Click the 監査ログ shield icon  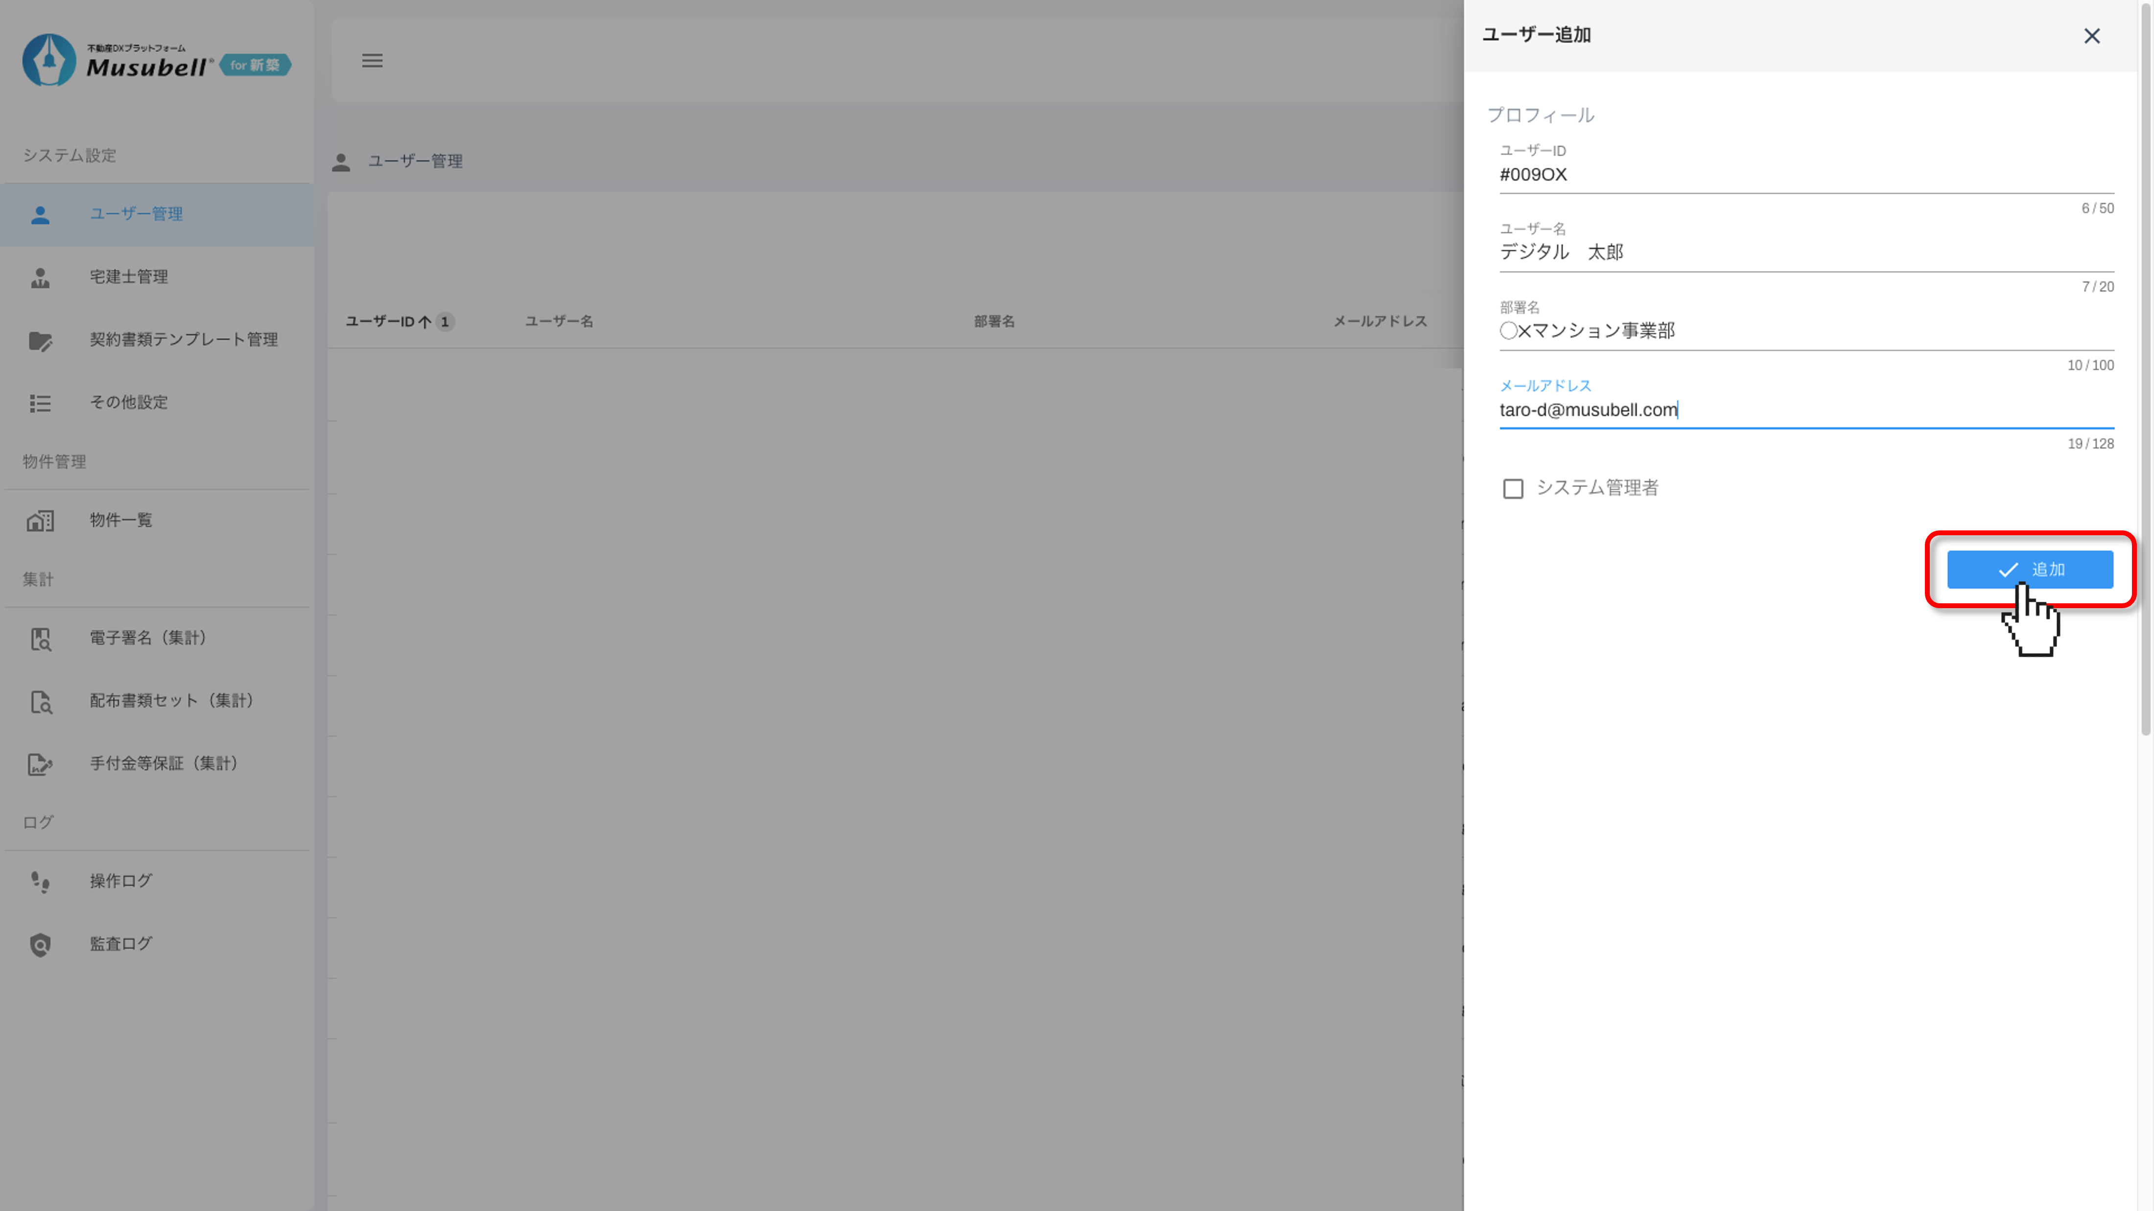click(40, 944)
